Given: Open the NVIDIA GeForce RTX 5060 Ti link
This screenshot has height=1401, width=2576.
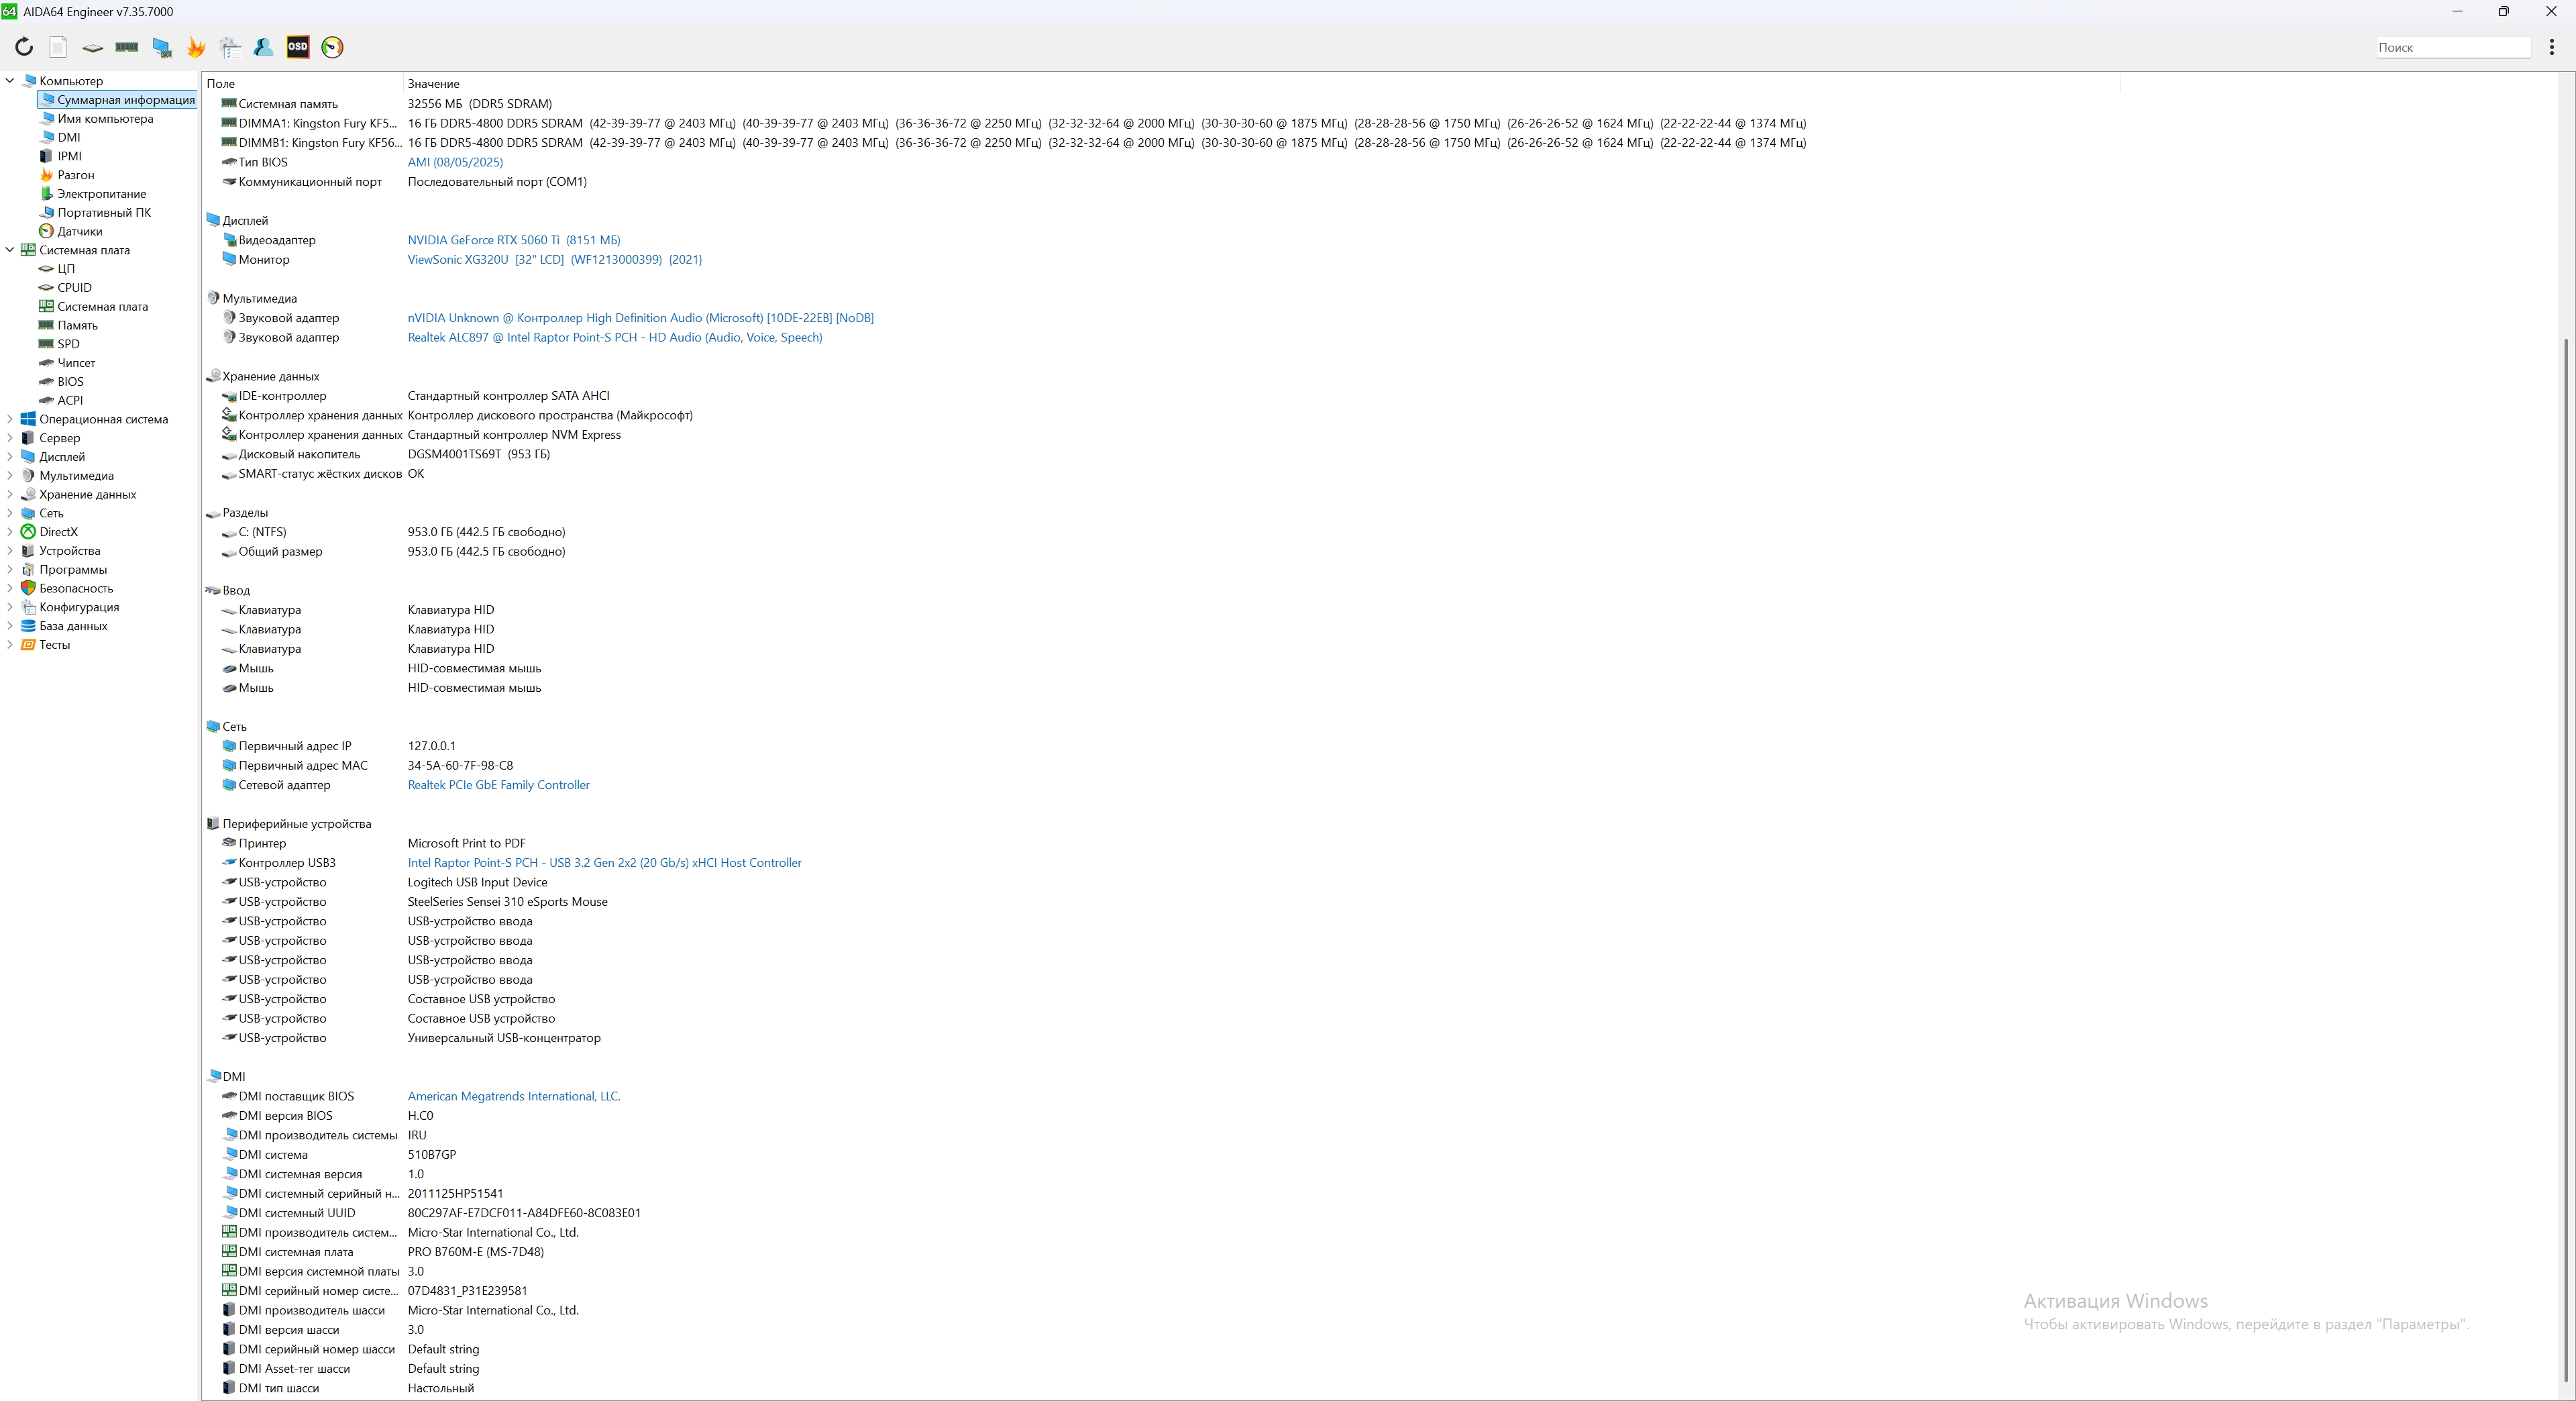Looking at the screenshot, I should click(483, 240).
